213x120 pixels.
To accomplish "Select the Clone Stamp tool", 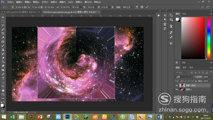I will click(x=3, y=50).
